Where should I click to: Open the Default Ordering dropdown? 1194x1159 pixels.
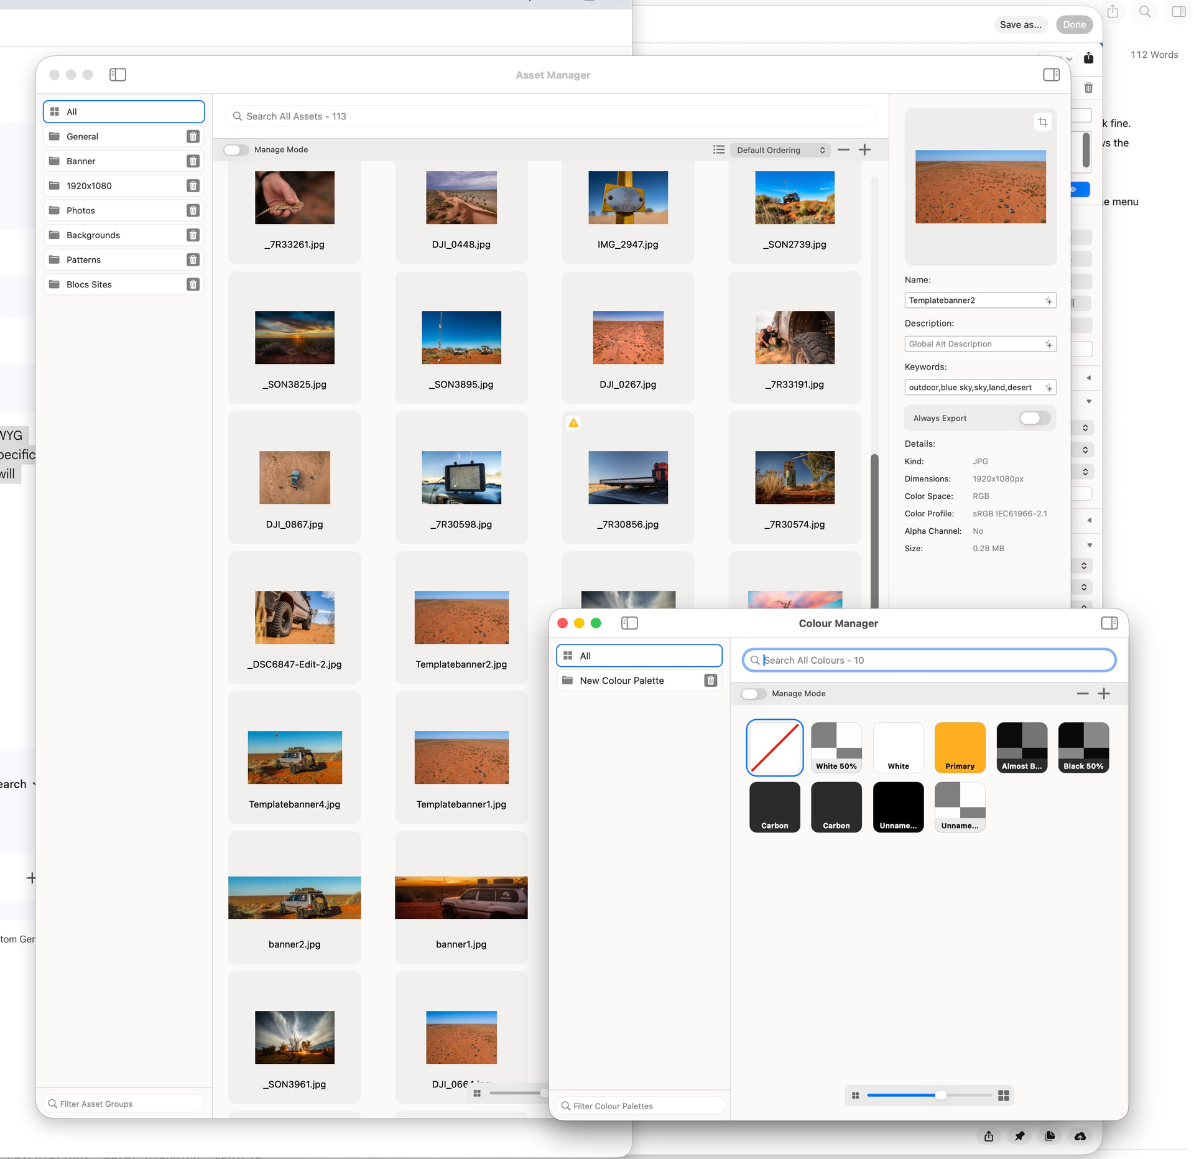click(780, 150)
